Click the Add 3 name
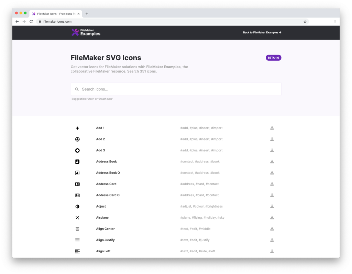Image resolution: width=352 pixels, height=274 pixels. (100, 150)
